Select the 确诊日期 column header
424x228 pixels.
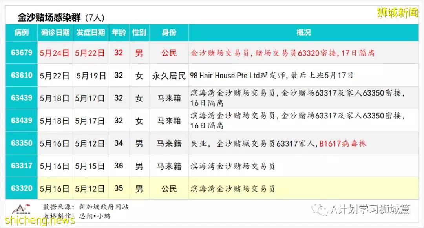coord(55,33)
